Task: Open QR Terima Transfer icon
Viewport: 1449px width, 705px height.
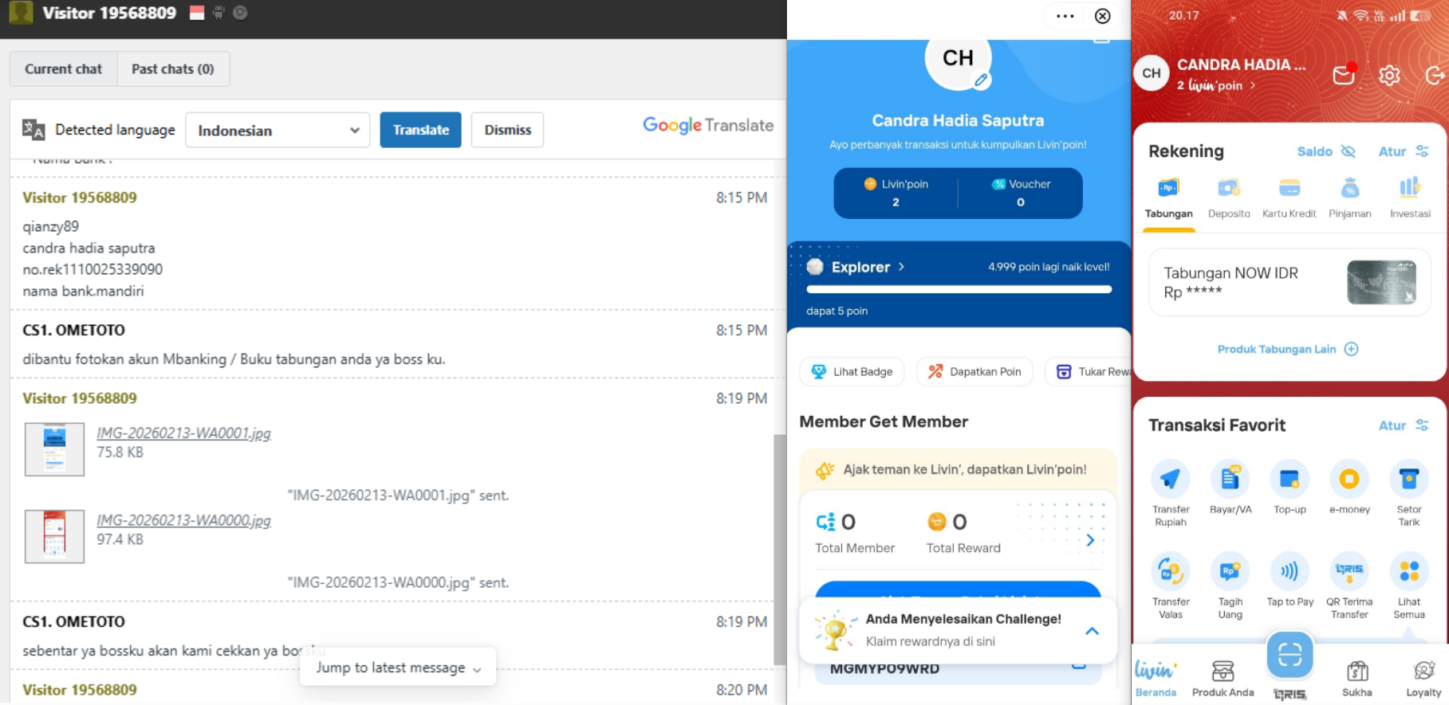Action: [x=1349, y=571]
